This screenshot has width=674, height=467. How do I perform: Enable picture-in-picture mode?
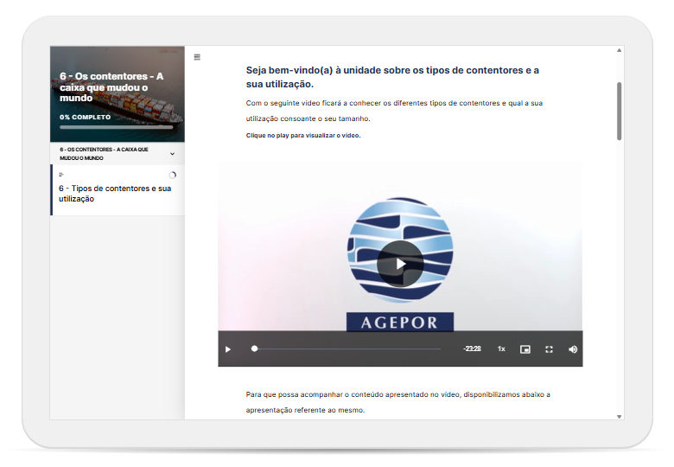pos(525,349)
